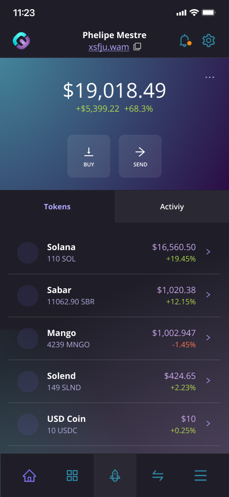Expand the Mango row with its chevron

pos(208,338)
